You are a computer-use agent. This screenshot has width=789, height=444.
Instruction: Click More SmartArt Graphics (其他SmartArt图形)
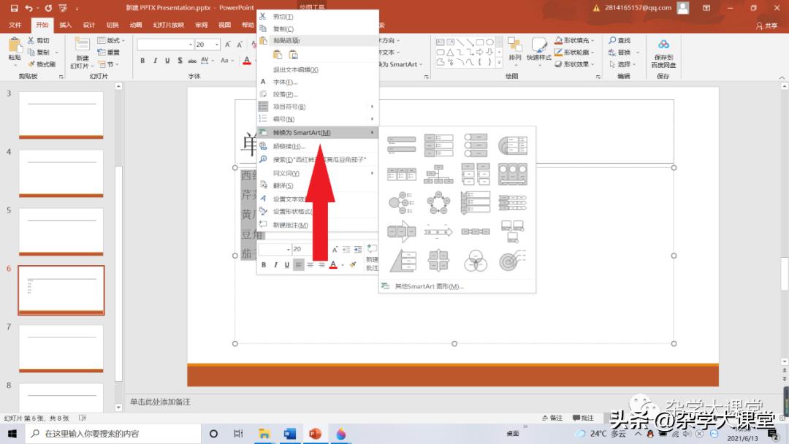tap(429, 286)
